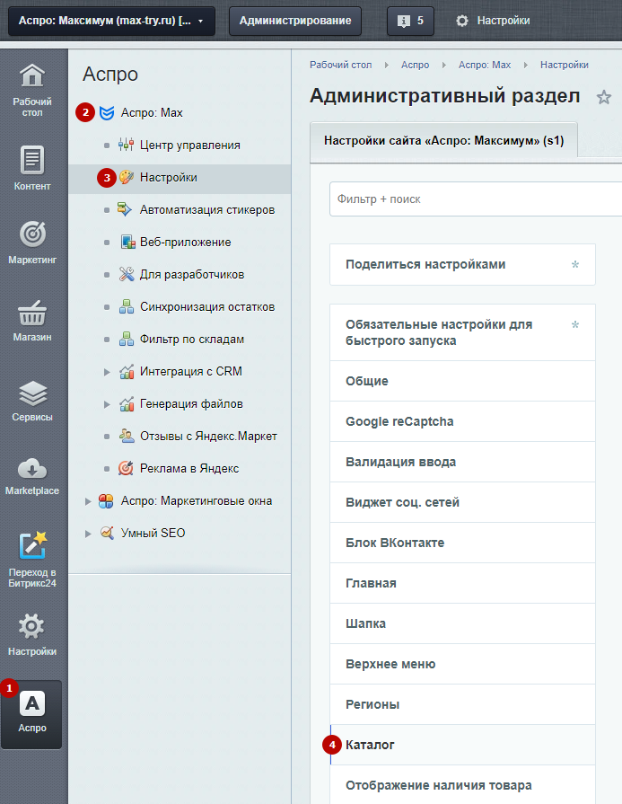Open the Валидация ввода section
The image size is (622, 804).
click(462, 462)
